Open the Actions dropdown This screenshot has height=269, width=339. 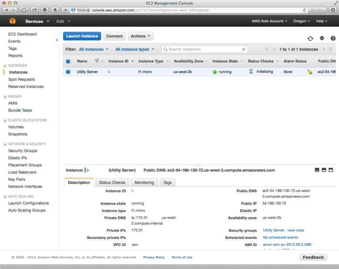[x=141, y=36]
